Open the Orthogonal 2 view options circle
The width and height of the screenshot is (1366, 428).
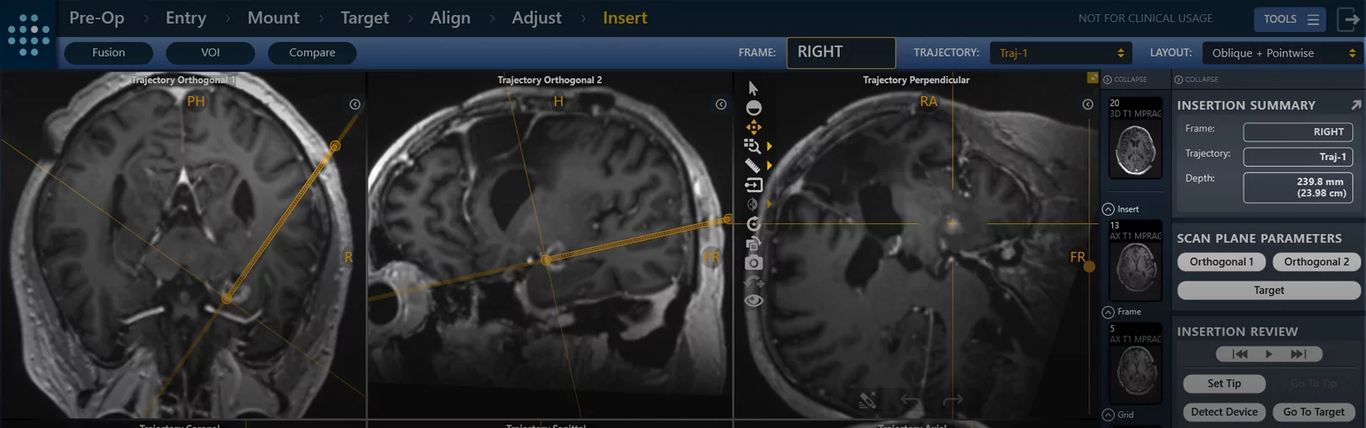(x=721, y=104)
